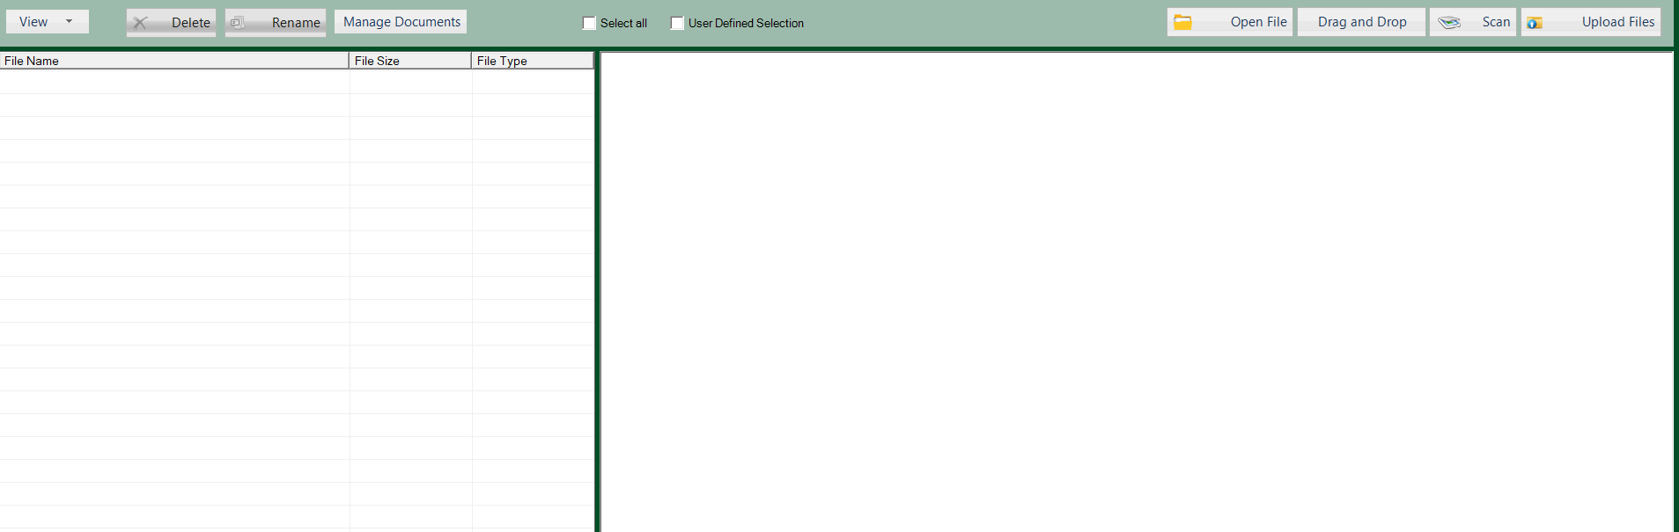1679x532 pixels.
Task: Click the green splitter between list and preview
Action: click(597, 290)
